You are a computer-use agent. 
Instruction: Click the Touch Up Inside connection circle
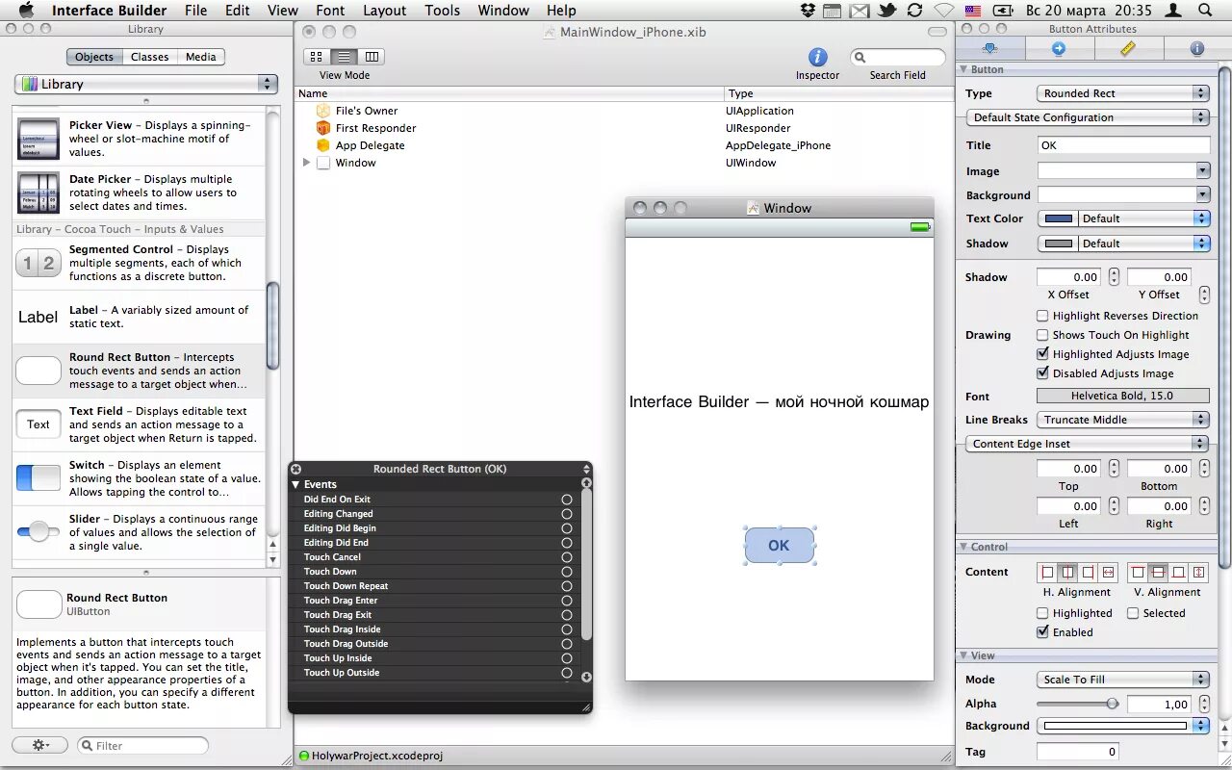coord(567,658)
